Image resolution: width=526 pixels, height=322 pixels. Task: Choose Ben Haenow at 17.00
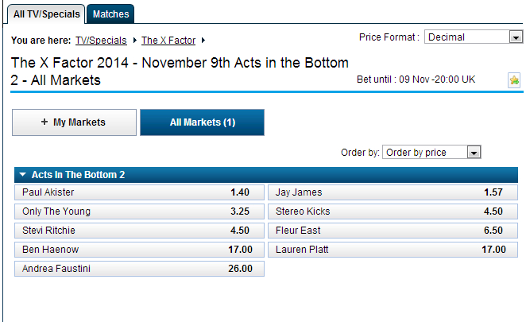point(139,250)
